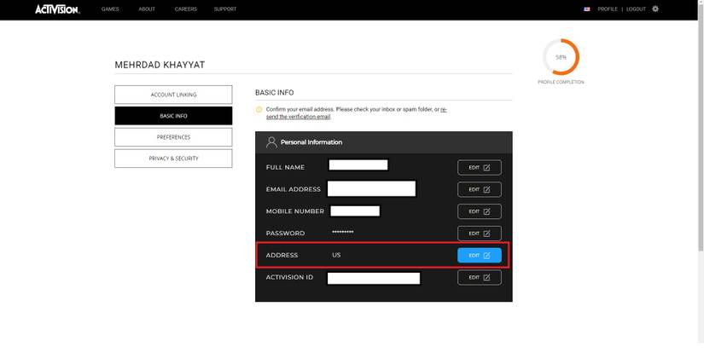Switch to Account Linking tab
Image resolution: width=704 pixels, height=352 pixels.
(173, 95)
